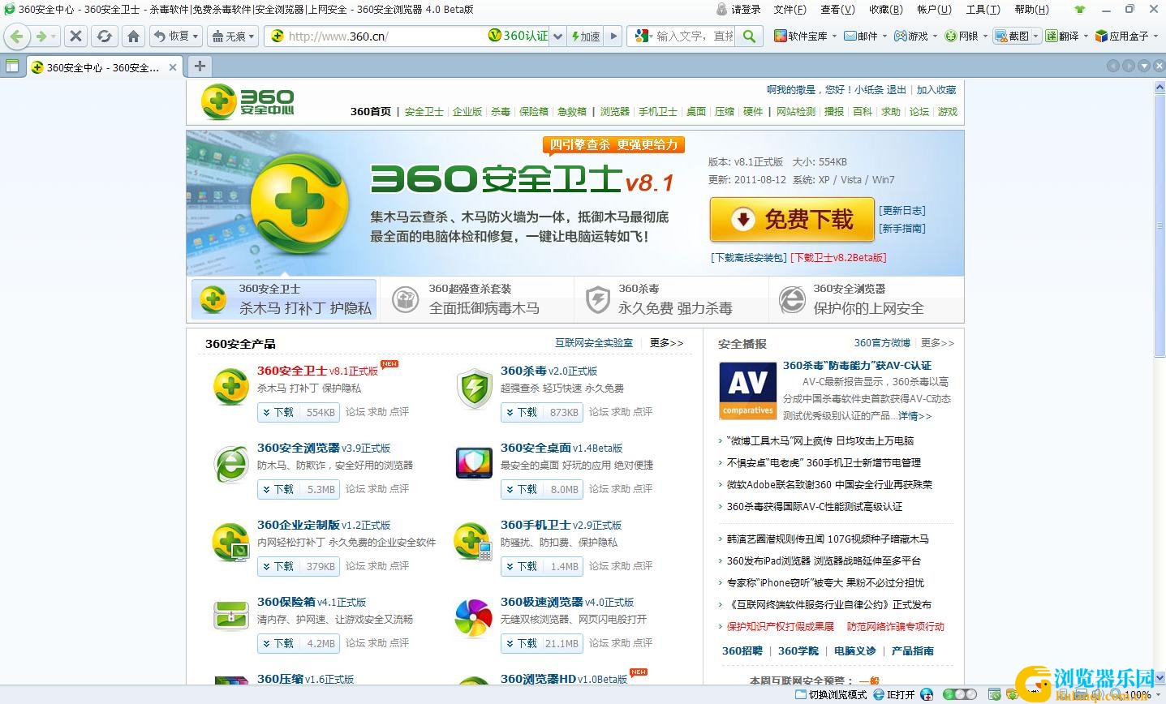Select the 360安全卫士 product tab
The image size is (1166, 704).
click(284, 299)
